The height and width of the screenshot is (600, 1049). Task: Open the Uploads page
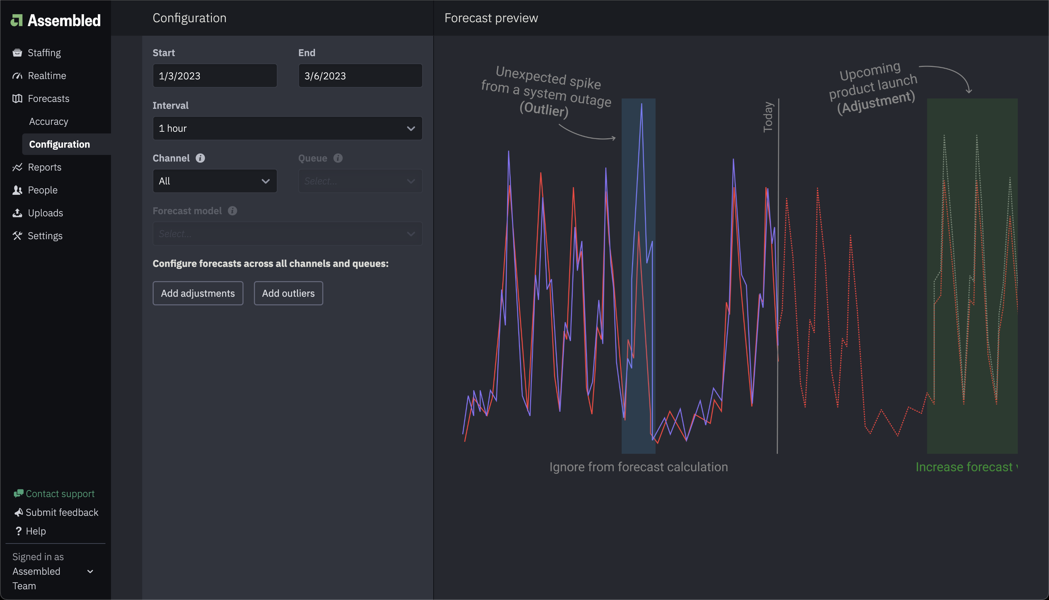click(x=45, y=213)
